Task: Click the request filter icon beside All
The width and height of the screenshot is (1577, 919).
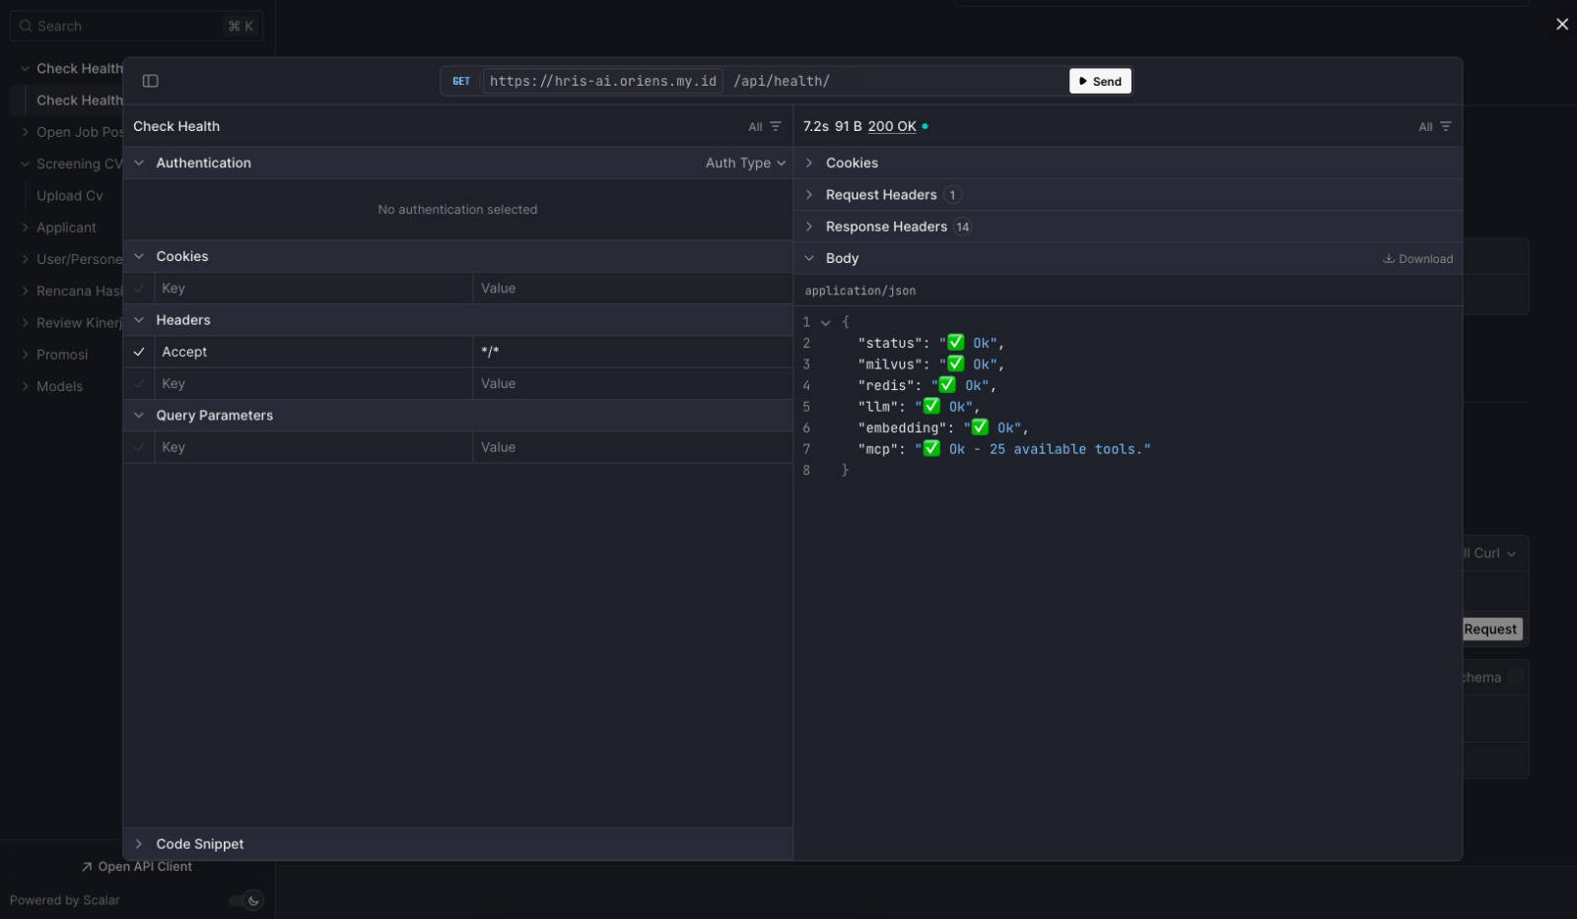Action: click(776, 126)
